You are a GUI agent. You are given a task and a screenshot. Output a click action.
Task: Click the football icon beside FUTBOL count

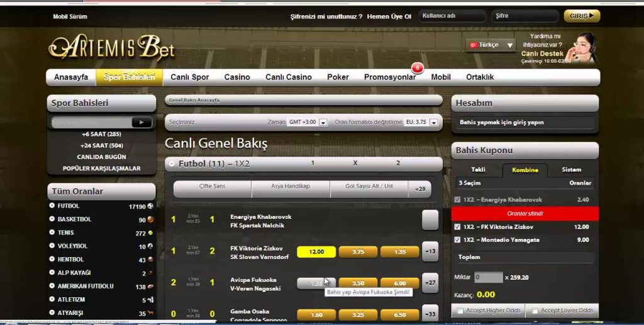coord(150,206)
